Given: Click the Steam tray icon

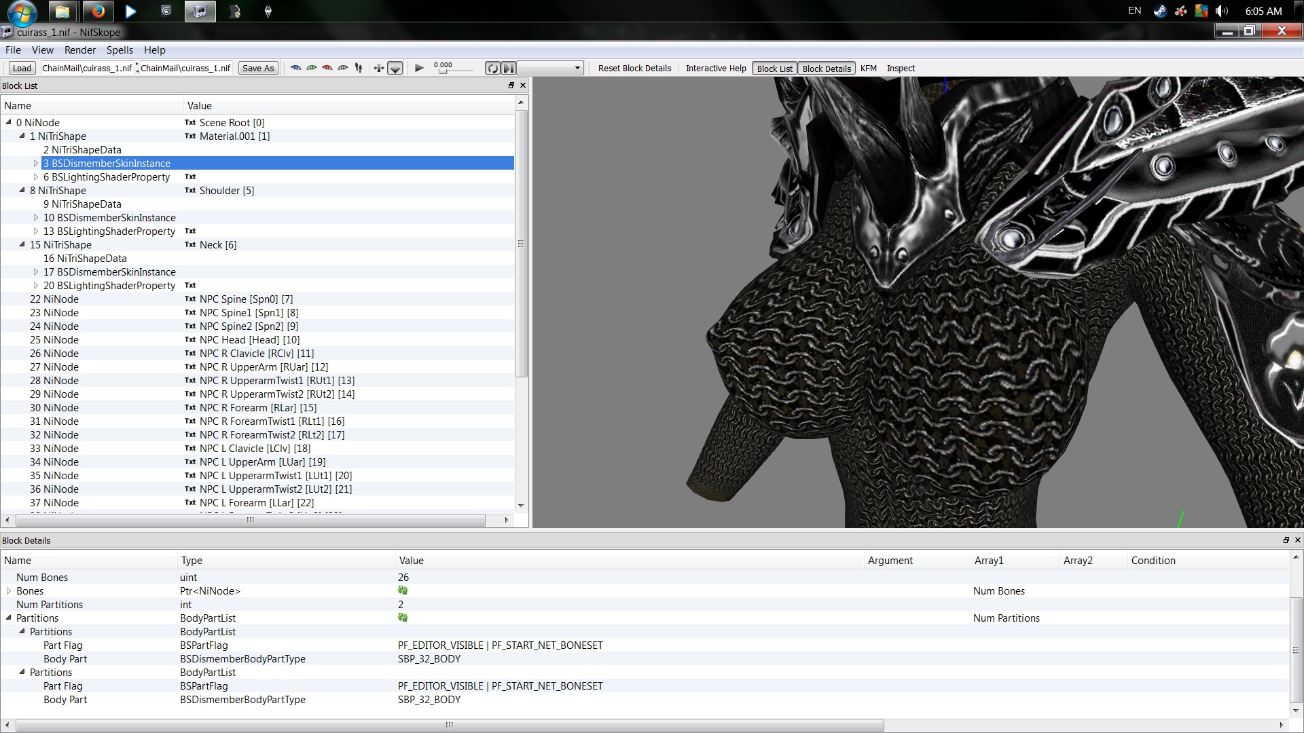Looking at the screenshot, I should pos(1160,11).
